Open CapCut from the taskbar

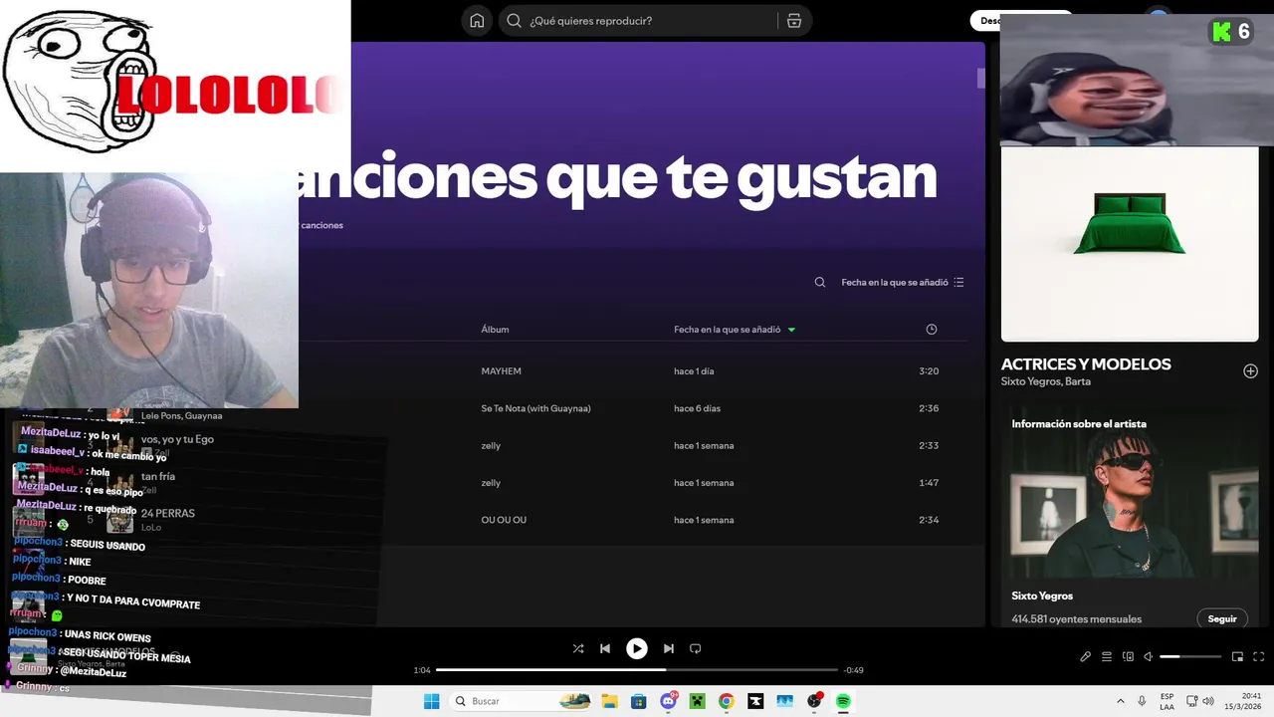(x=755, y=701)
